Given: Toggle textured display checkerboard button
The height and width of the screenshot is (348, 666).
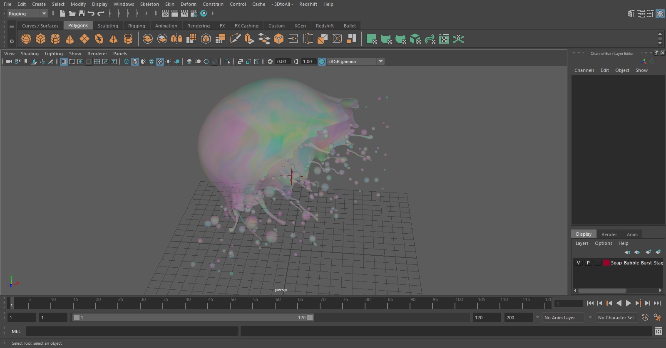Looking at the screenshot, I should point(160,62).
